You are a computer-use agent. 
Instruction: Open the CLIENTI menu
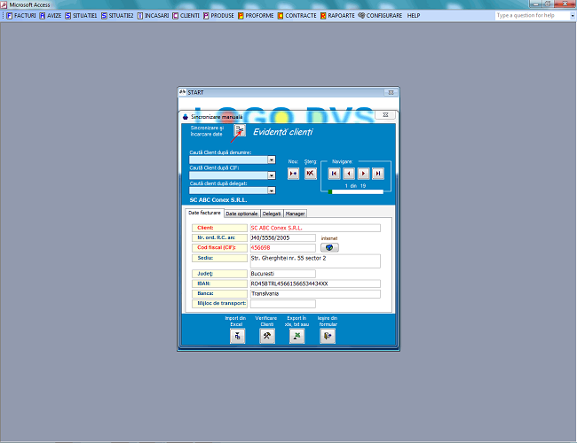(x=186, y=15)
